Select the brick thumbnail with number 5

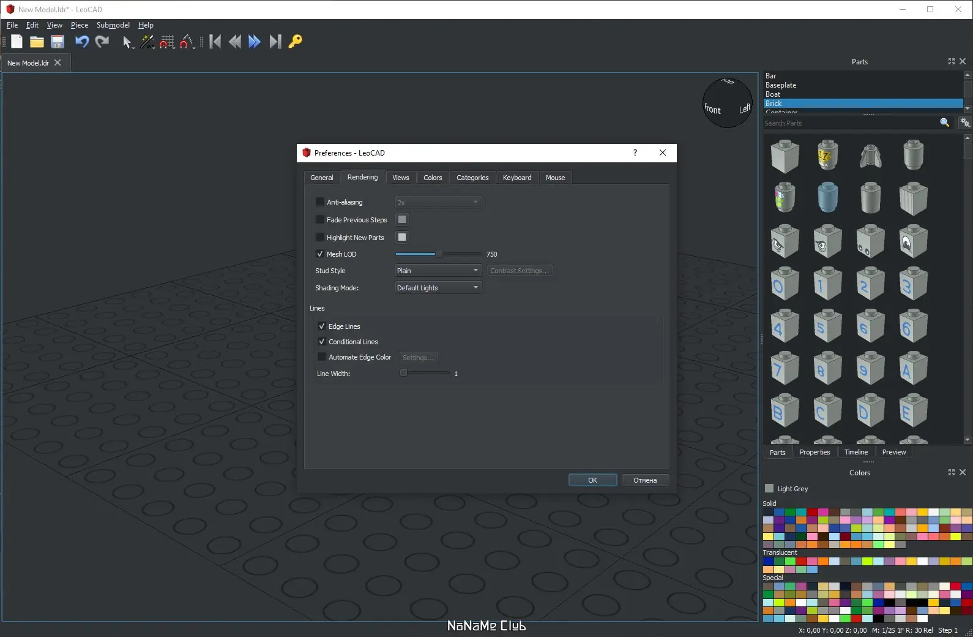(x=827, y=326)
